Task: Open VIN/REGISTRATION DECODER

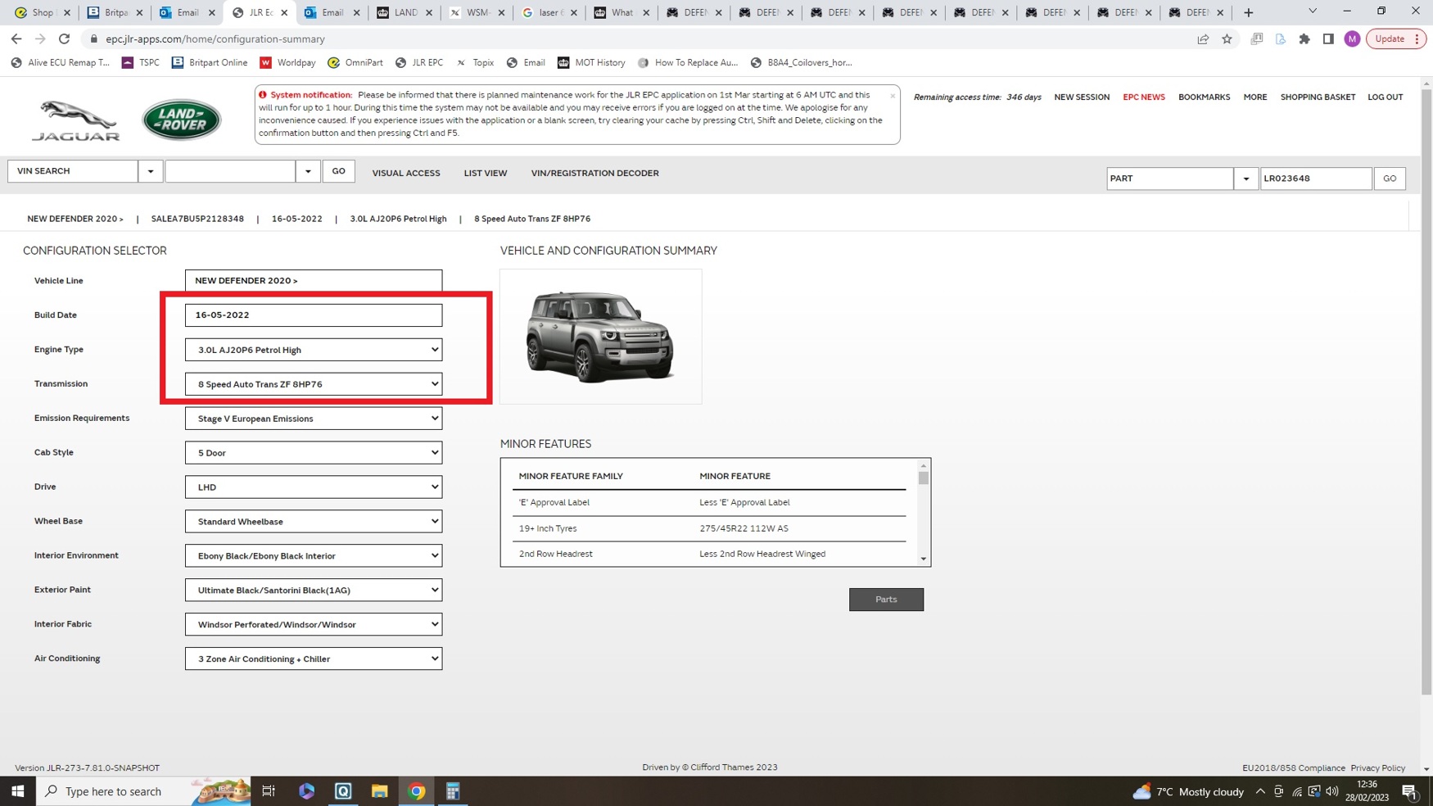Action: coord(594,174)
